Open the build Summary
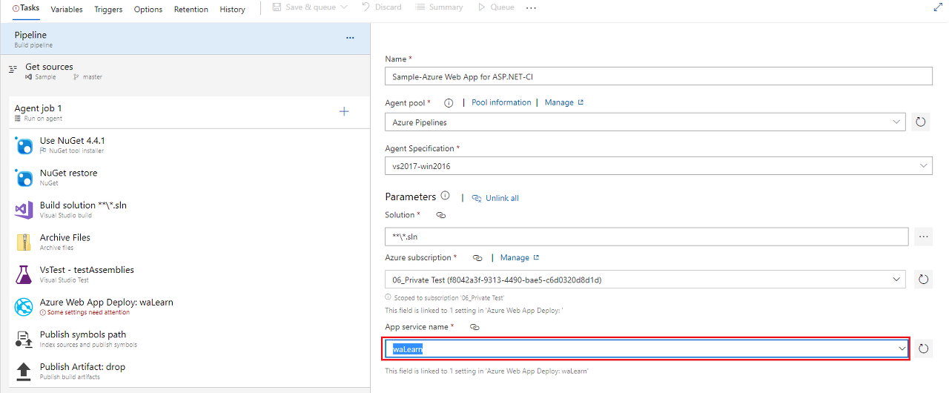Screen dimensions: 949x393 pos(439,7)
